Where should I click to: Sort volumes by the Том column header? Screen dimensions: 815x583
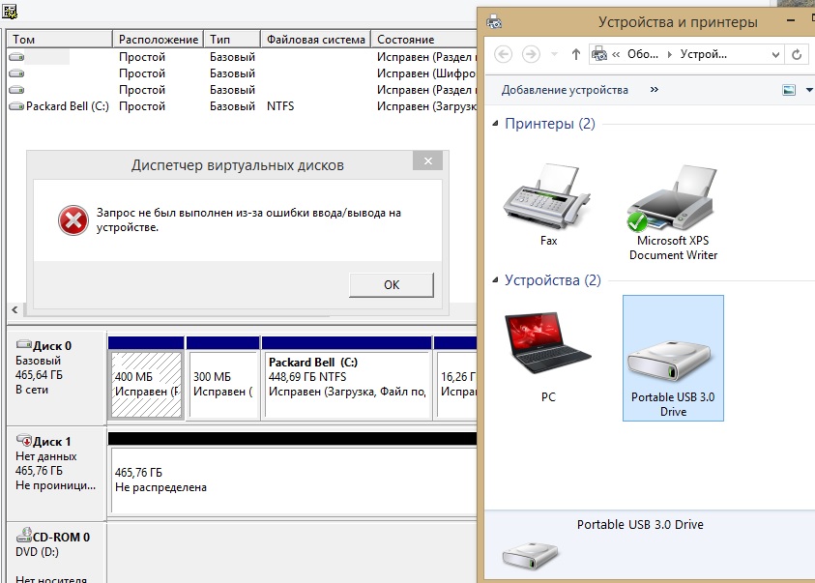click(x=59, y=40)
